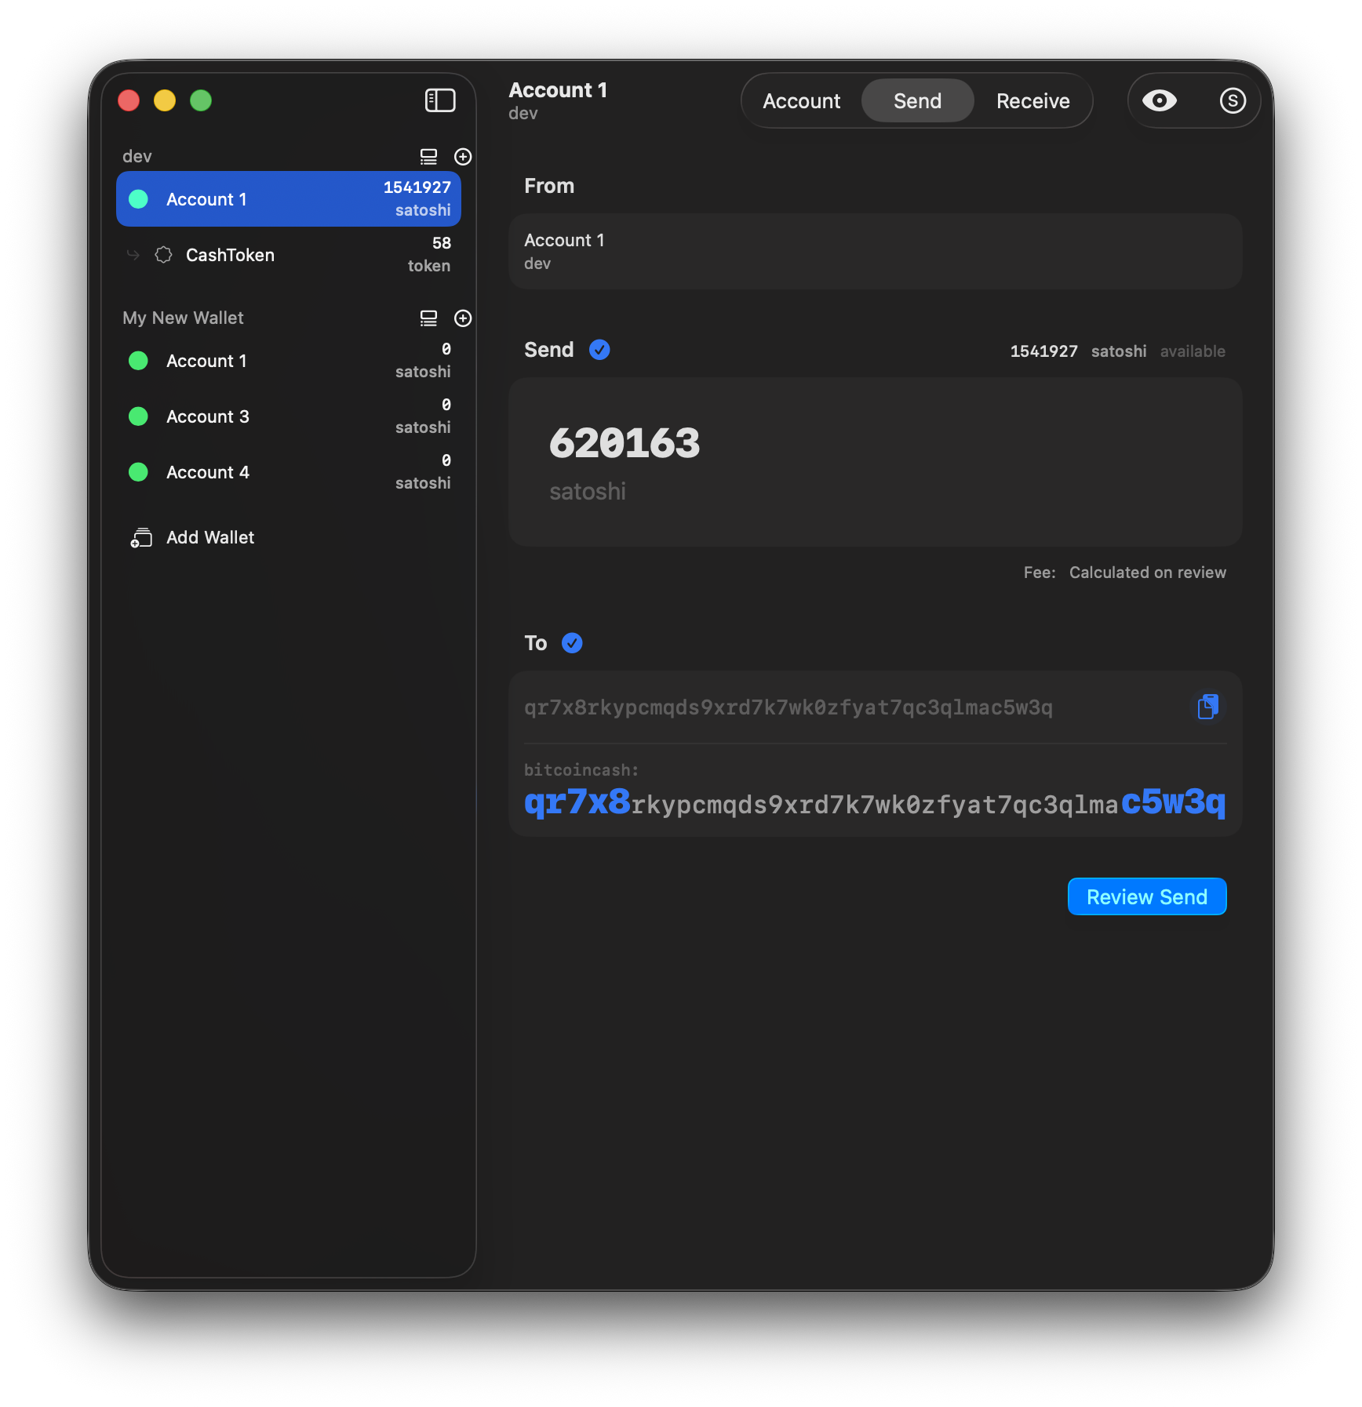The width and height of the screenshot is (1362, 1407).
Task: Switch to the Receive tab
Action: [1032, 101]
